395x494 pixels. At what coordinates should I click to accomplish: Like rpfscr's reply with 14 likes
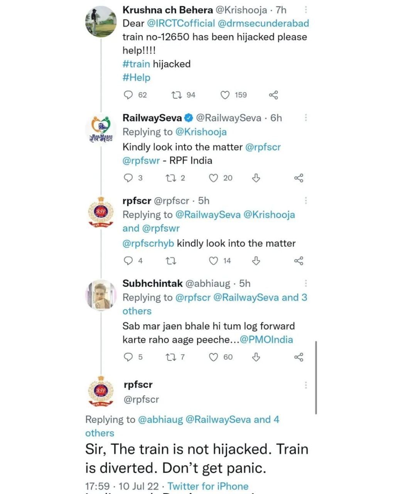point(214,261)
